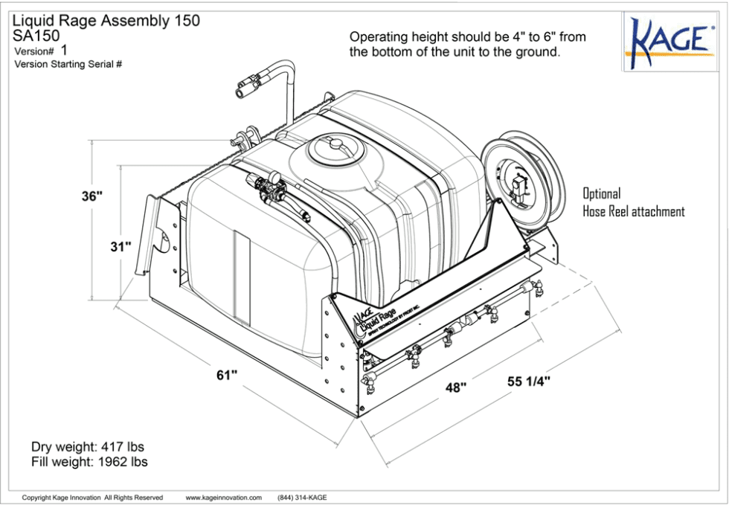Select the 31" height dimension label
This screenshot has width=729, height=505.
pyautogui.click(x=121, y=246)
